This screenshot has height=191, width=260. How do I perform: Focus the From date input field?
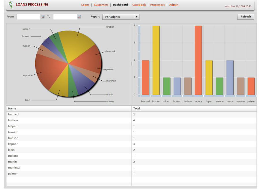(x=28, y=17)
